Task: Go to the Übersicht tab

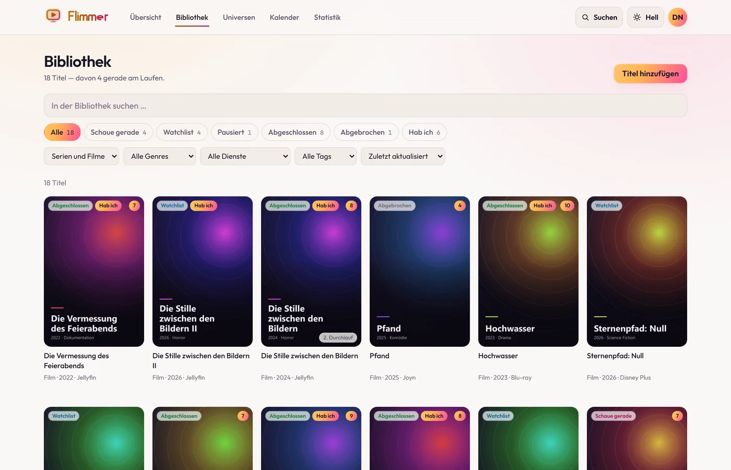Action: pyautogui.click(x=146, y=17)
